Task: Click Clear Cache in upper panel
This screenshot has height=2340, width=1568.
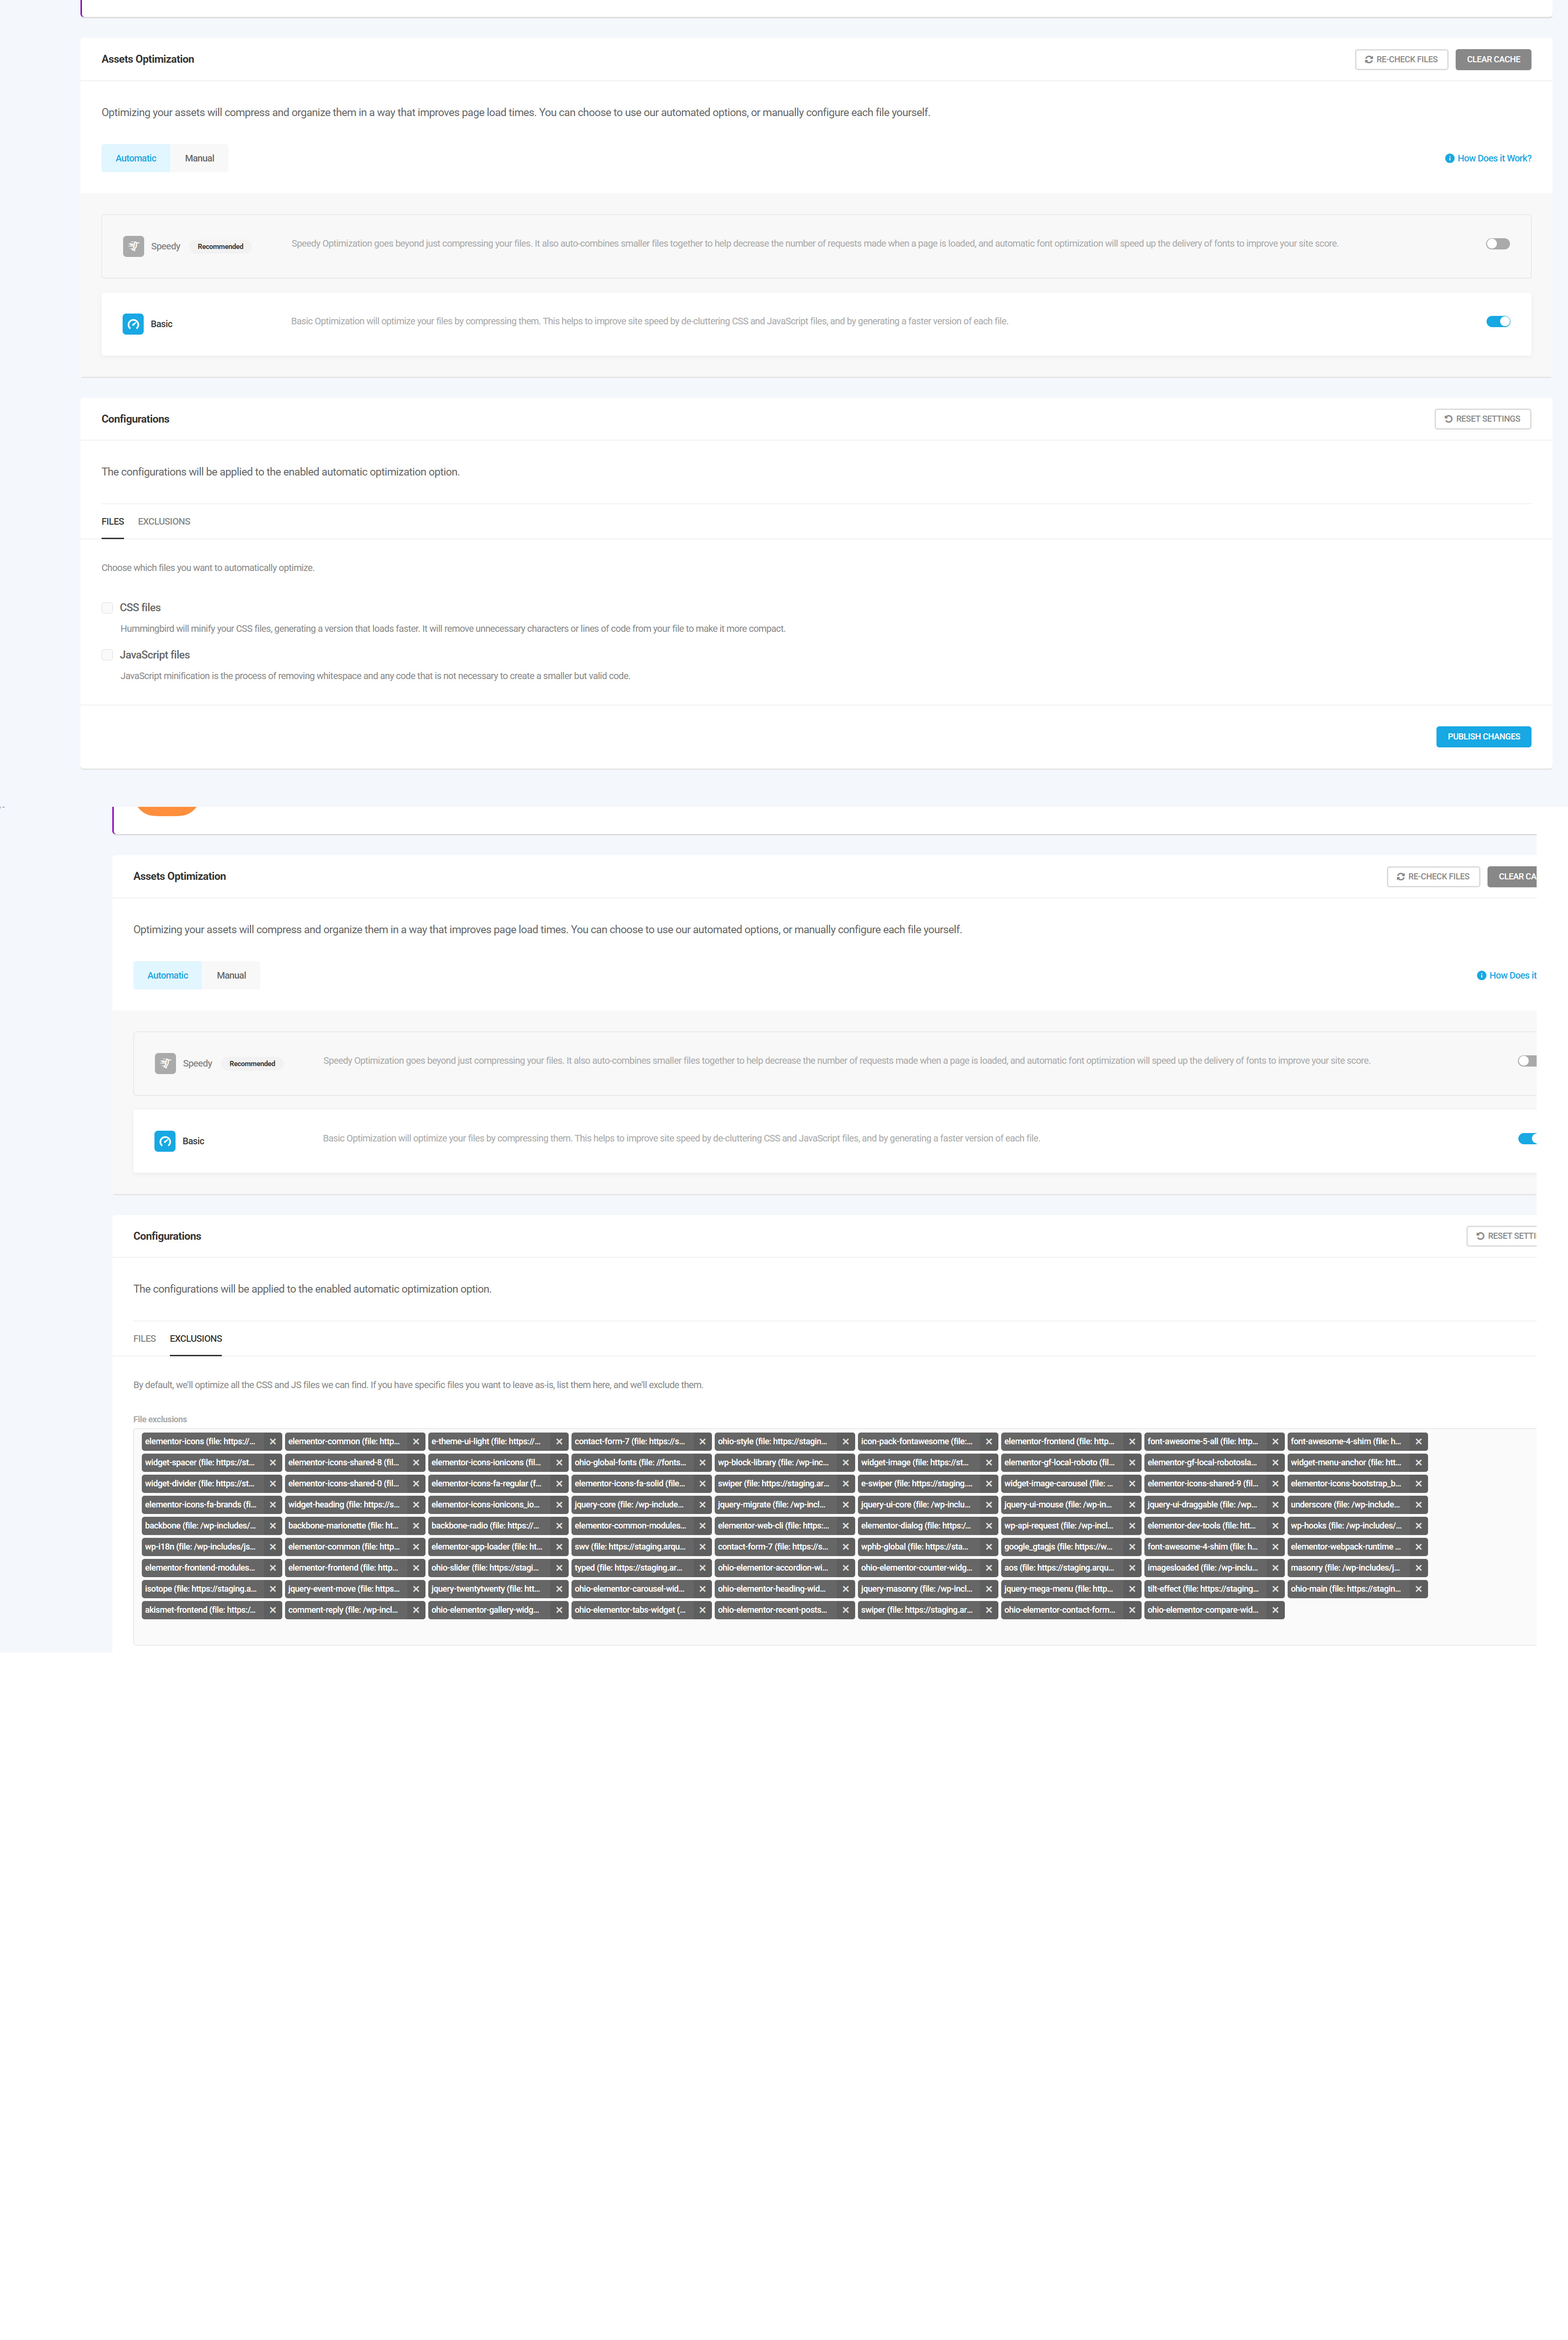Action: point(1493,59)
